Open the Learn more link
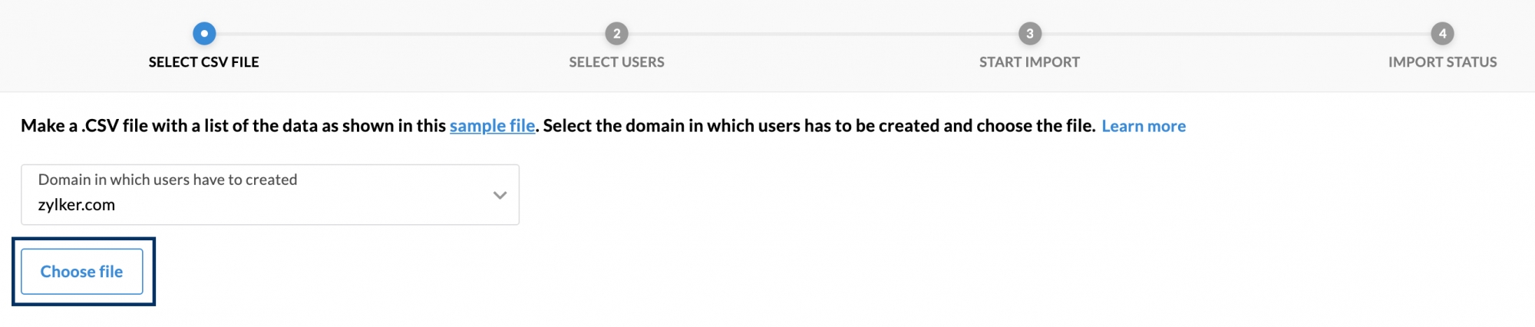This screenshot has height=327, width=1535. point(1144,126)
